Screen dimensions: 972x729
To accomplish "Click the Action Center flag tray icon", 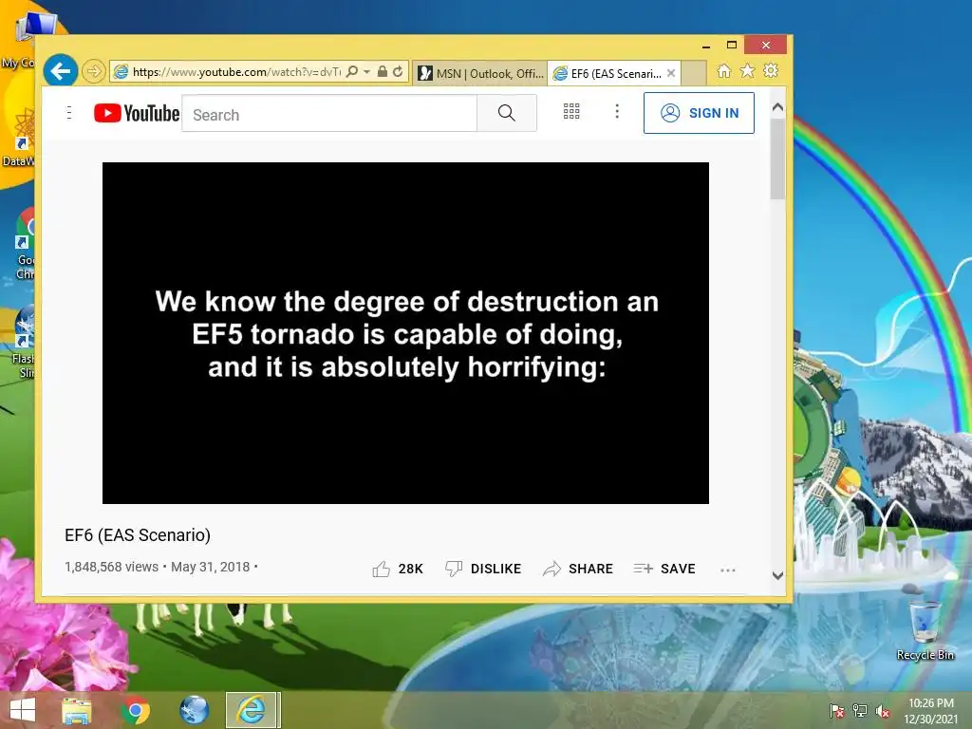I will (837, 711).
